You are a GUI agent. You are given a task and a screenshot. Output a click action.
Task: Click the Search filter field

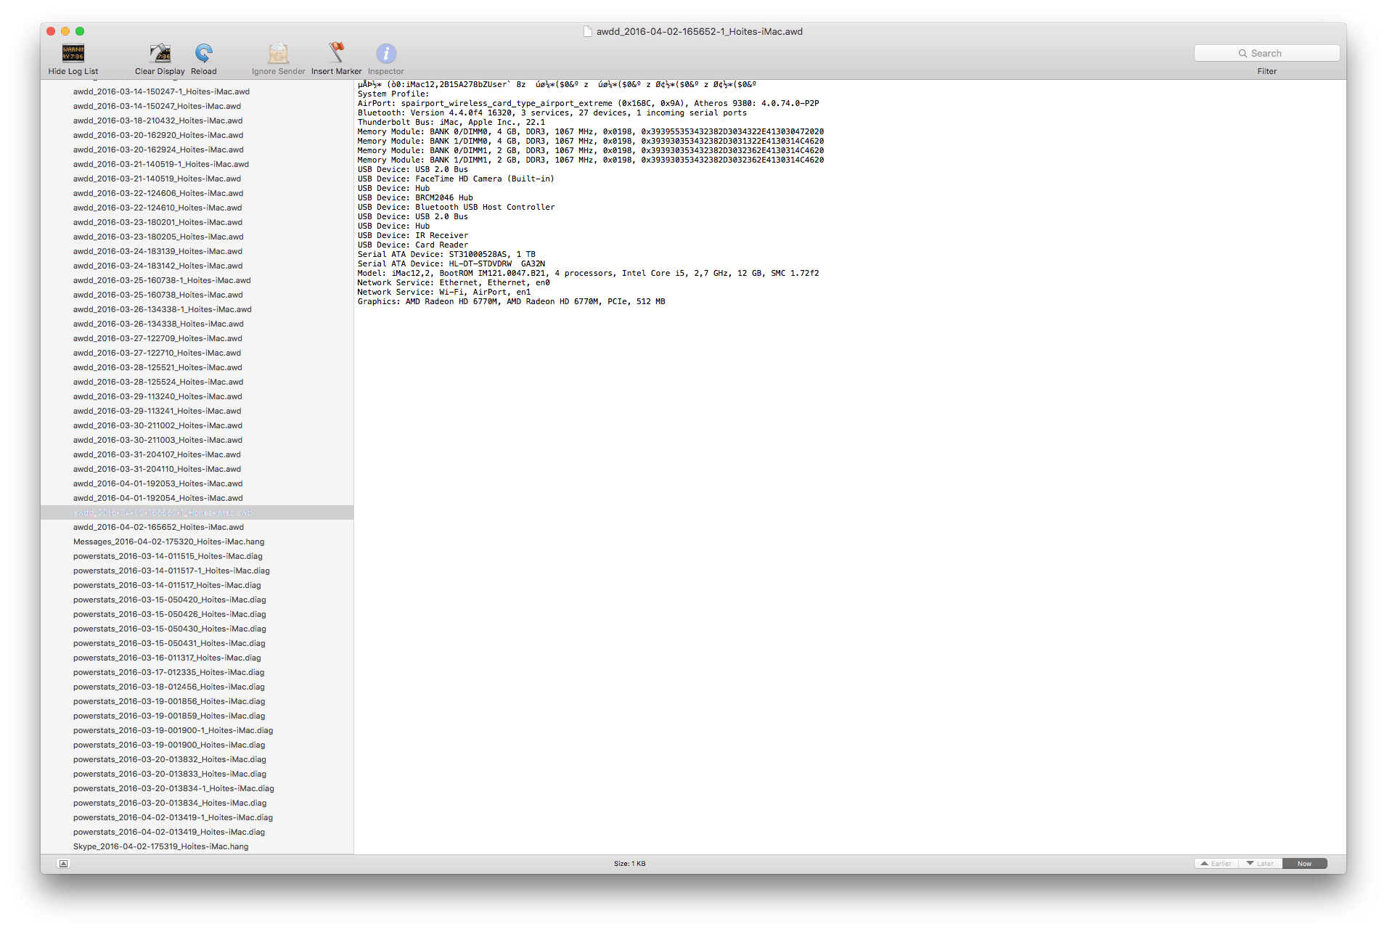pyautogui.click(x=1267, y=53)
